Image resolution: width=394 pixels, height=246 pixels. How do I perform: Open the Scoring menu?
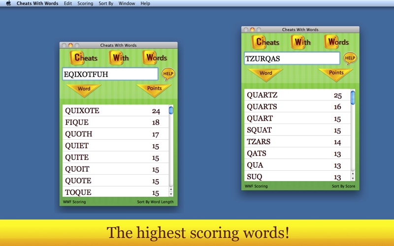click(x=85, y=3)
